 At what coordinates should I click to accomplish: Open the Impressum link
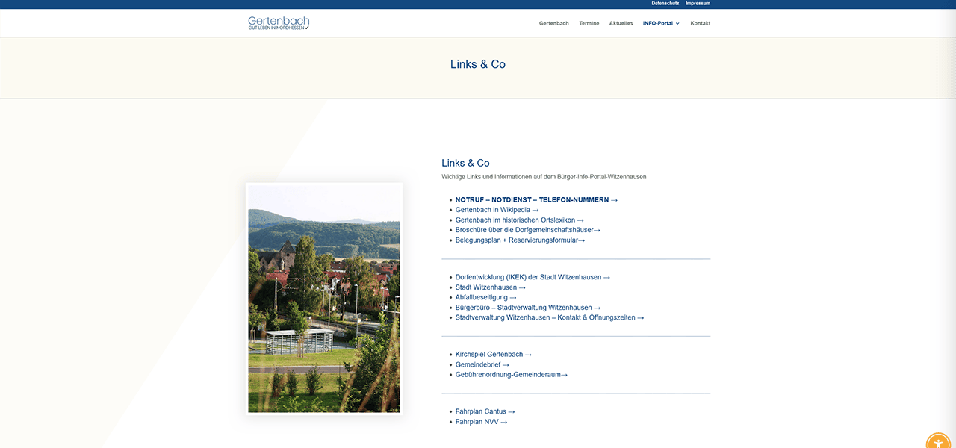(x=698, y=4)
